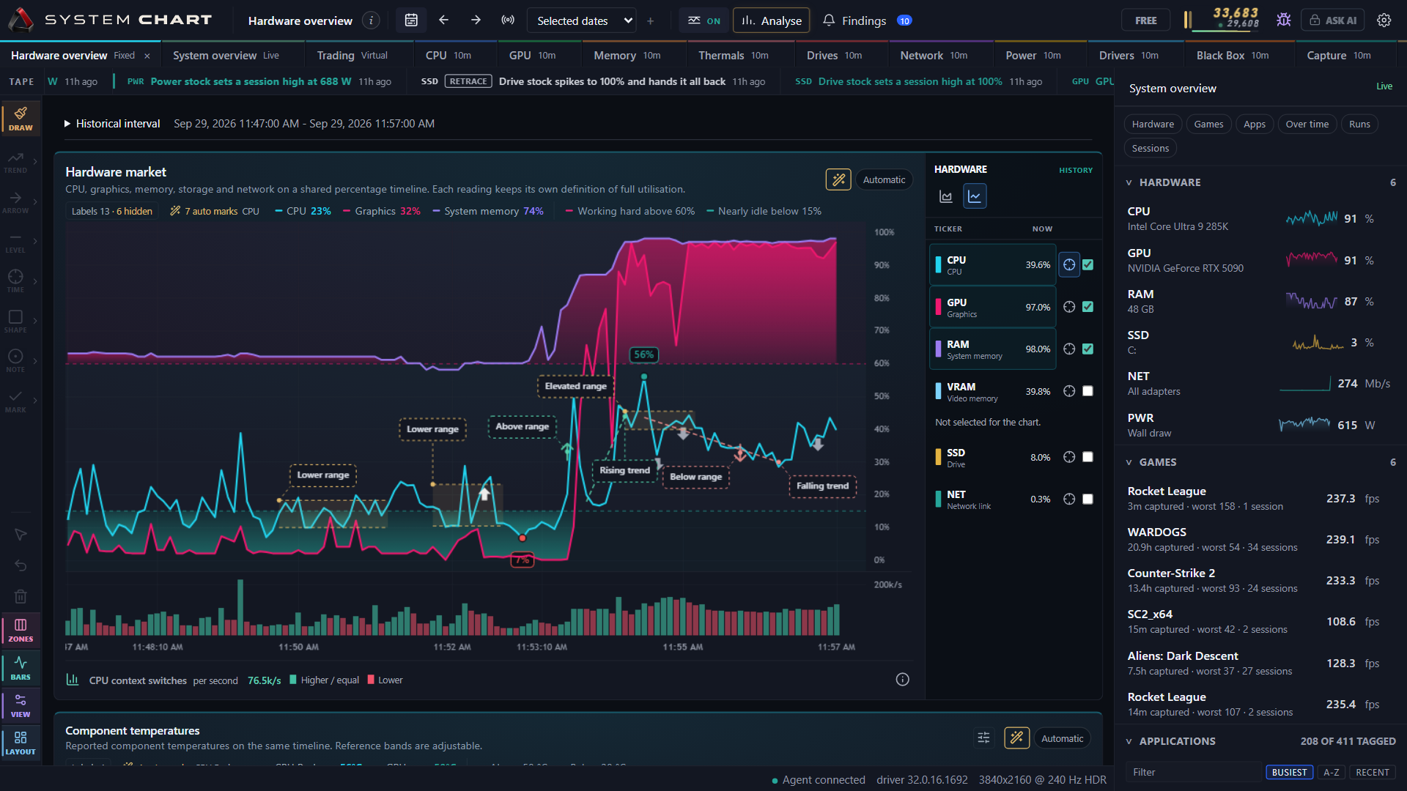Toggle the ON switch in top bar
The image size is (1407, 791).
point(703,21)
